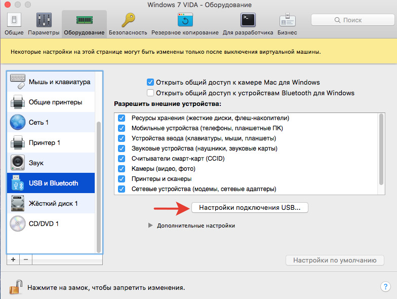Click the Дополнительные настройки label
Screen dimensions: 397x299
click(x=196, y=226)
